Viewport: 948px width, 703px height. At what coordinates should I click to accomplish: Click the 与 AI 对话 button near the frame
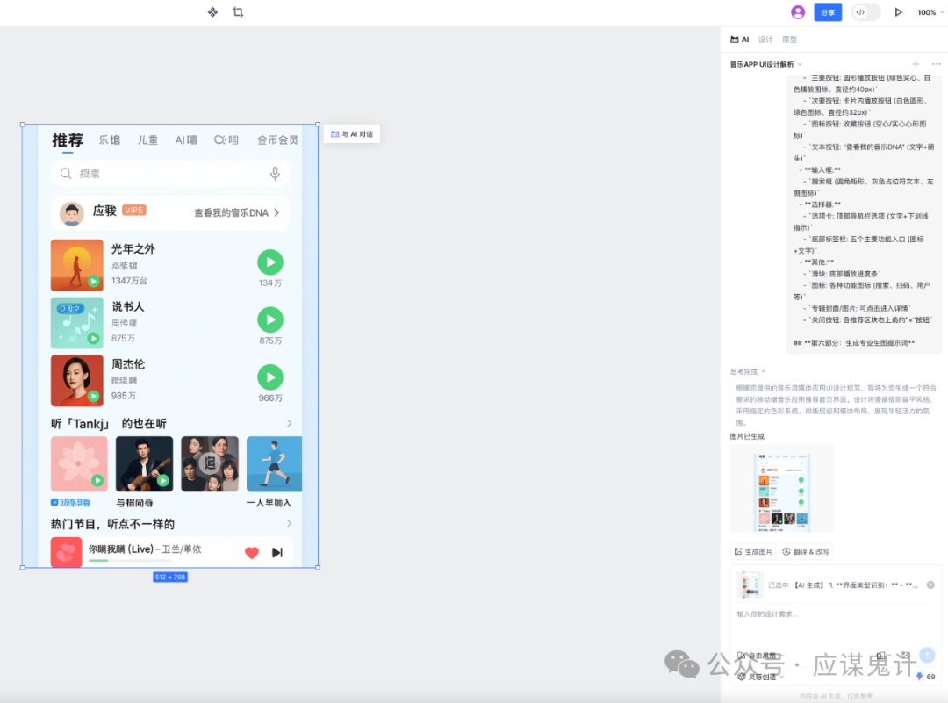[351, 133]
